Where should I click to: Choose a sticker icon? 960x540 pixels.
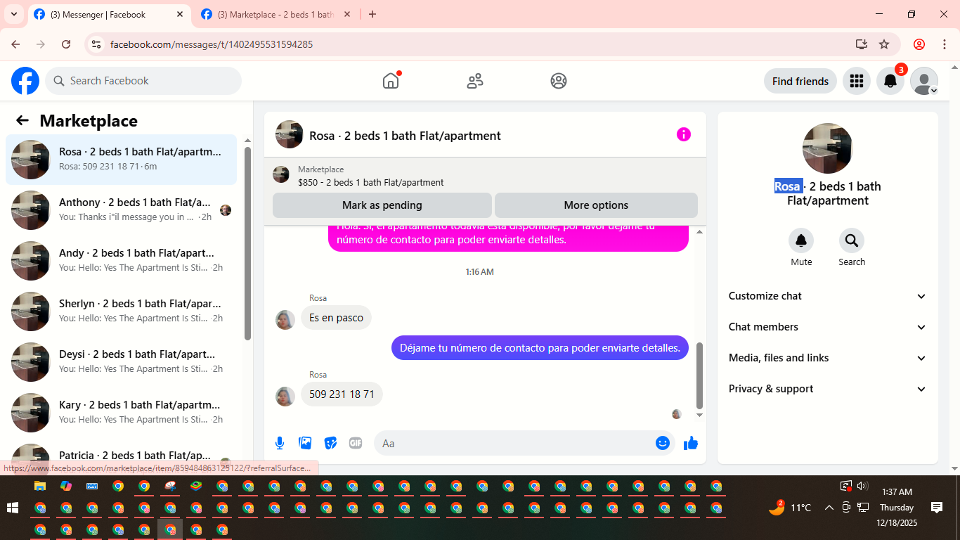point(330,443)
